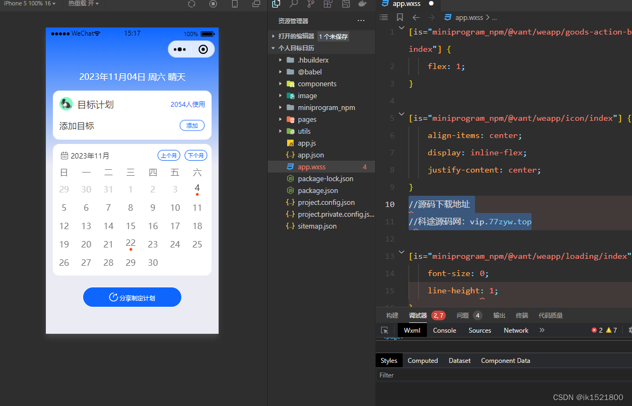Screen dimensions: 632x406
Task: Click the red error count icon in debugger
Action: (594, 331)
